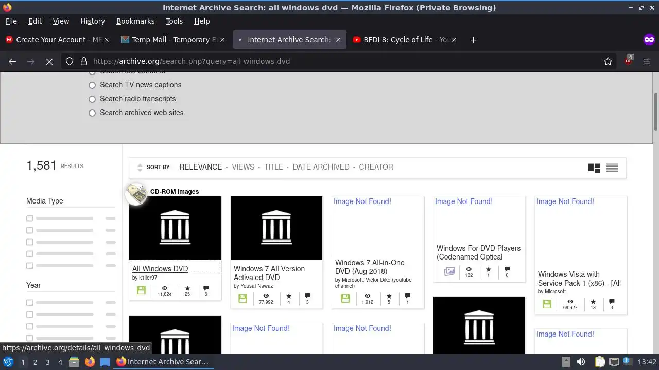Close the BFDI 8 YouTube tab
This screenshot has width=659, height=370.
pyautogui.click(x=454, y=40)
